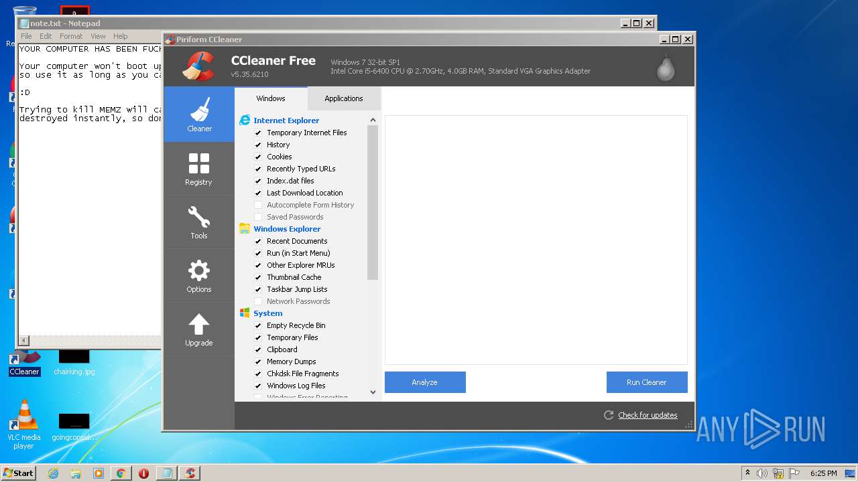The image size is (858, 482).
Task: Collapse the System category heading
Action: click(268, 313)
